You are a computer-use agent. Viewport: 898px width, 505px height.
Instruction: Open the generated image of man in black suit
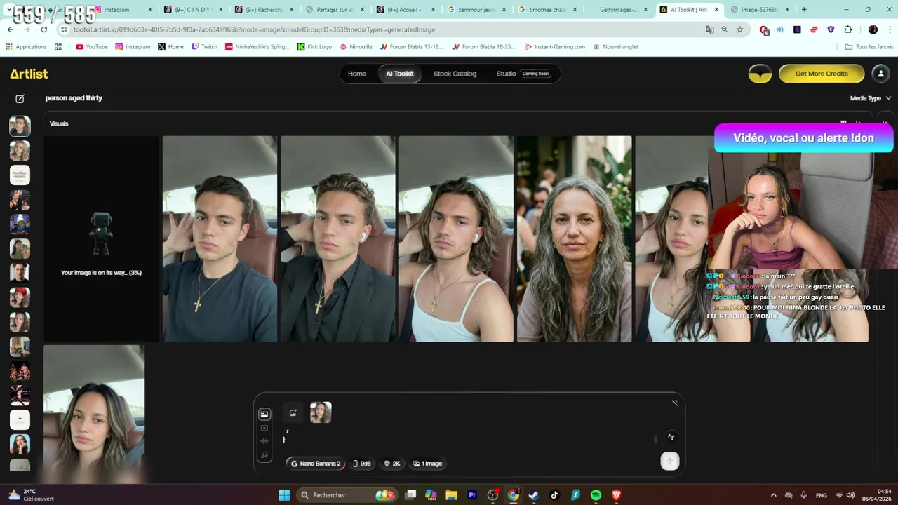tap(338, 238)
